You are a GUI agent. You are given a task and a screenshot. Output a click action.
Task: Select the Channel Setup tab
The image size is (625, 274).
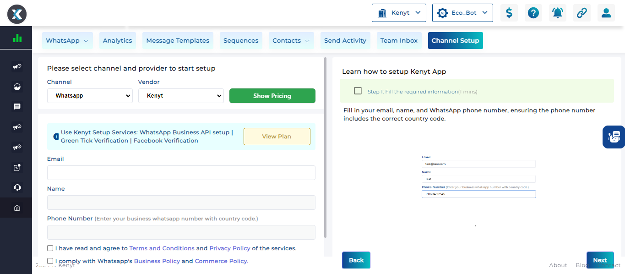[455, 40]
